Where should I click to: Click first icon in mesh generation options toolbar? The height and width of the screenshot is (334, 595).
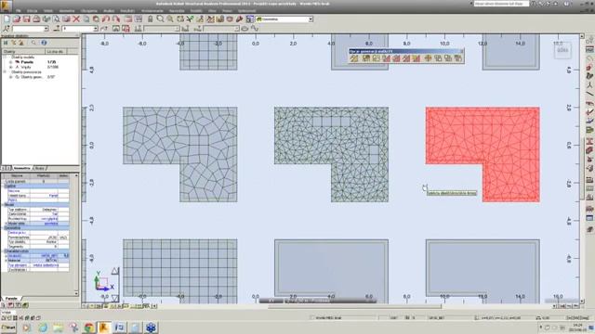tap(354, 58)
